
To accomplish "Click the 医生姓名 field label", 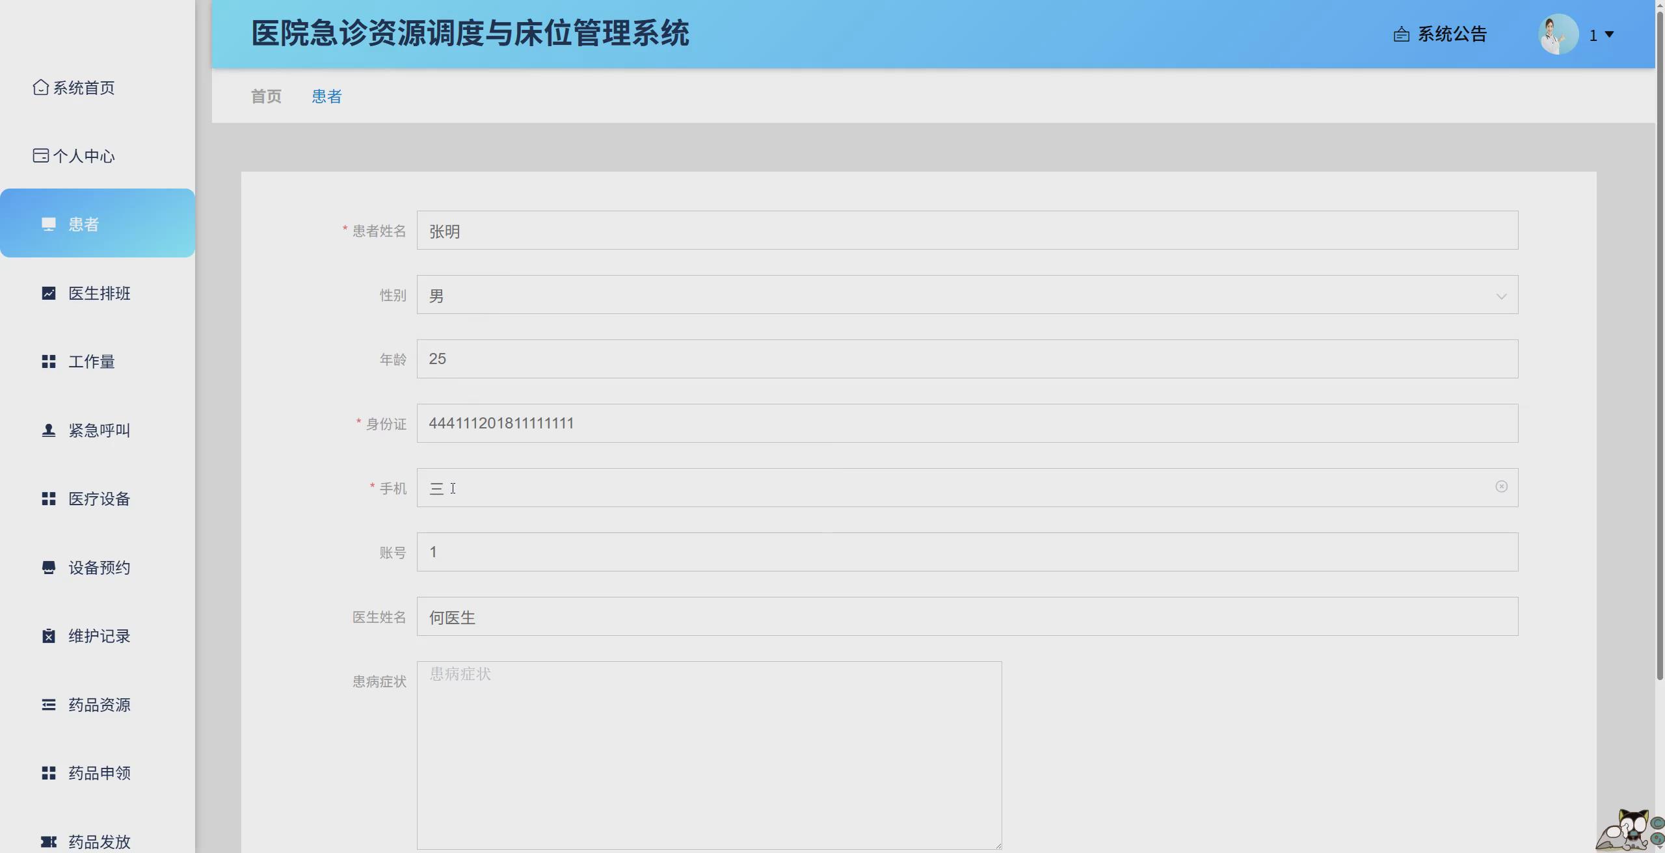I will tap(379, 617).
